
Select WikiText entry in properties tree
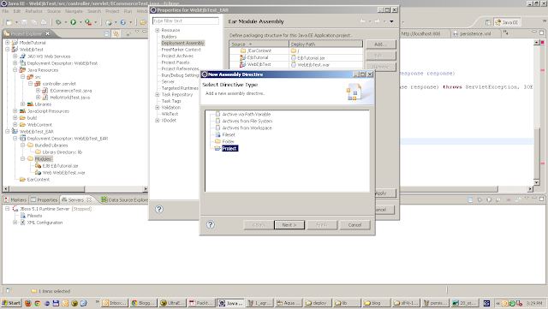click(170, 114)
